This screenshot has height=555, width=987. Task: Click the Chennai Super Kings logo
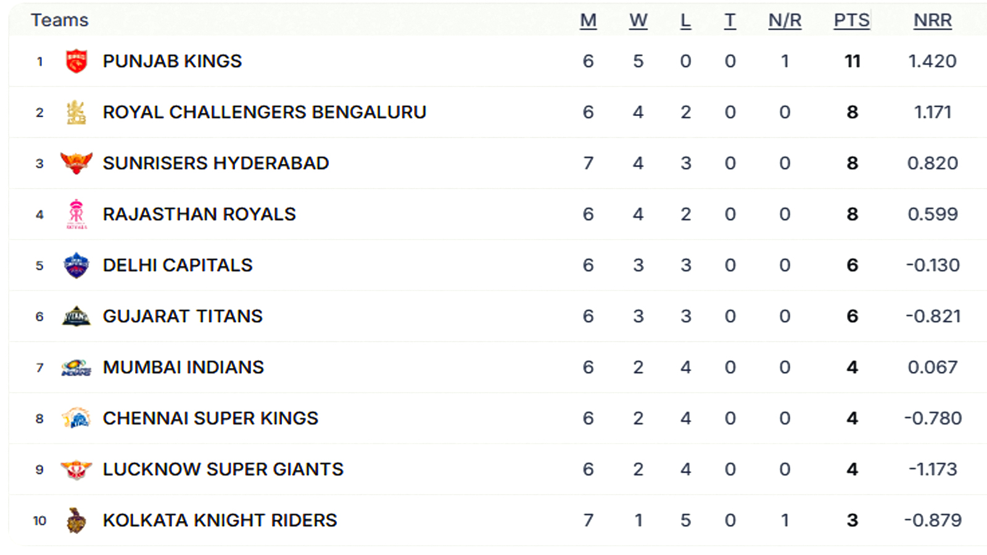(x=76, y=418)
